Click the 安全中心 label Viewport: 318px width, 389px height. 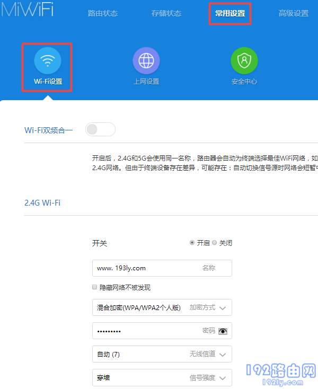pyautogui.click(x=244, y=82)
